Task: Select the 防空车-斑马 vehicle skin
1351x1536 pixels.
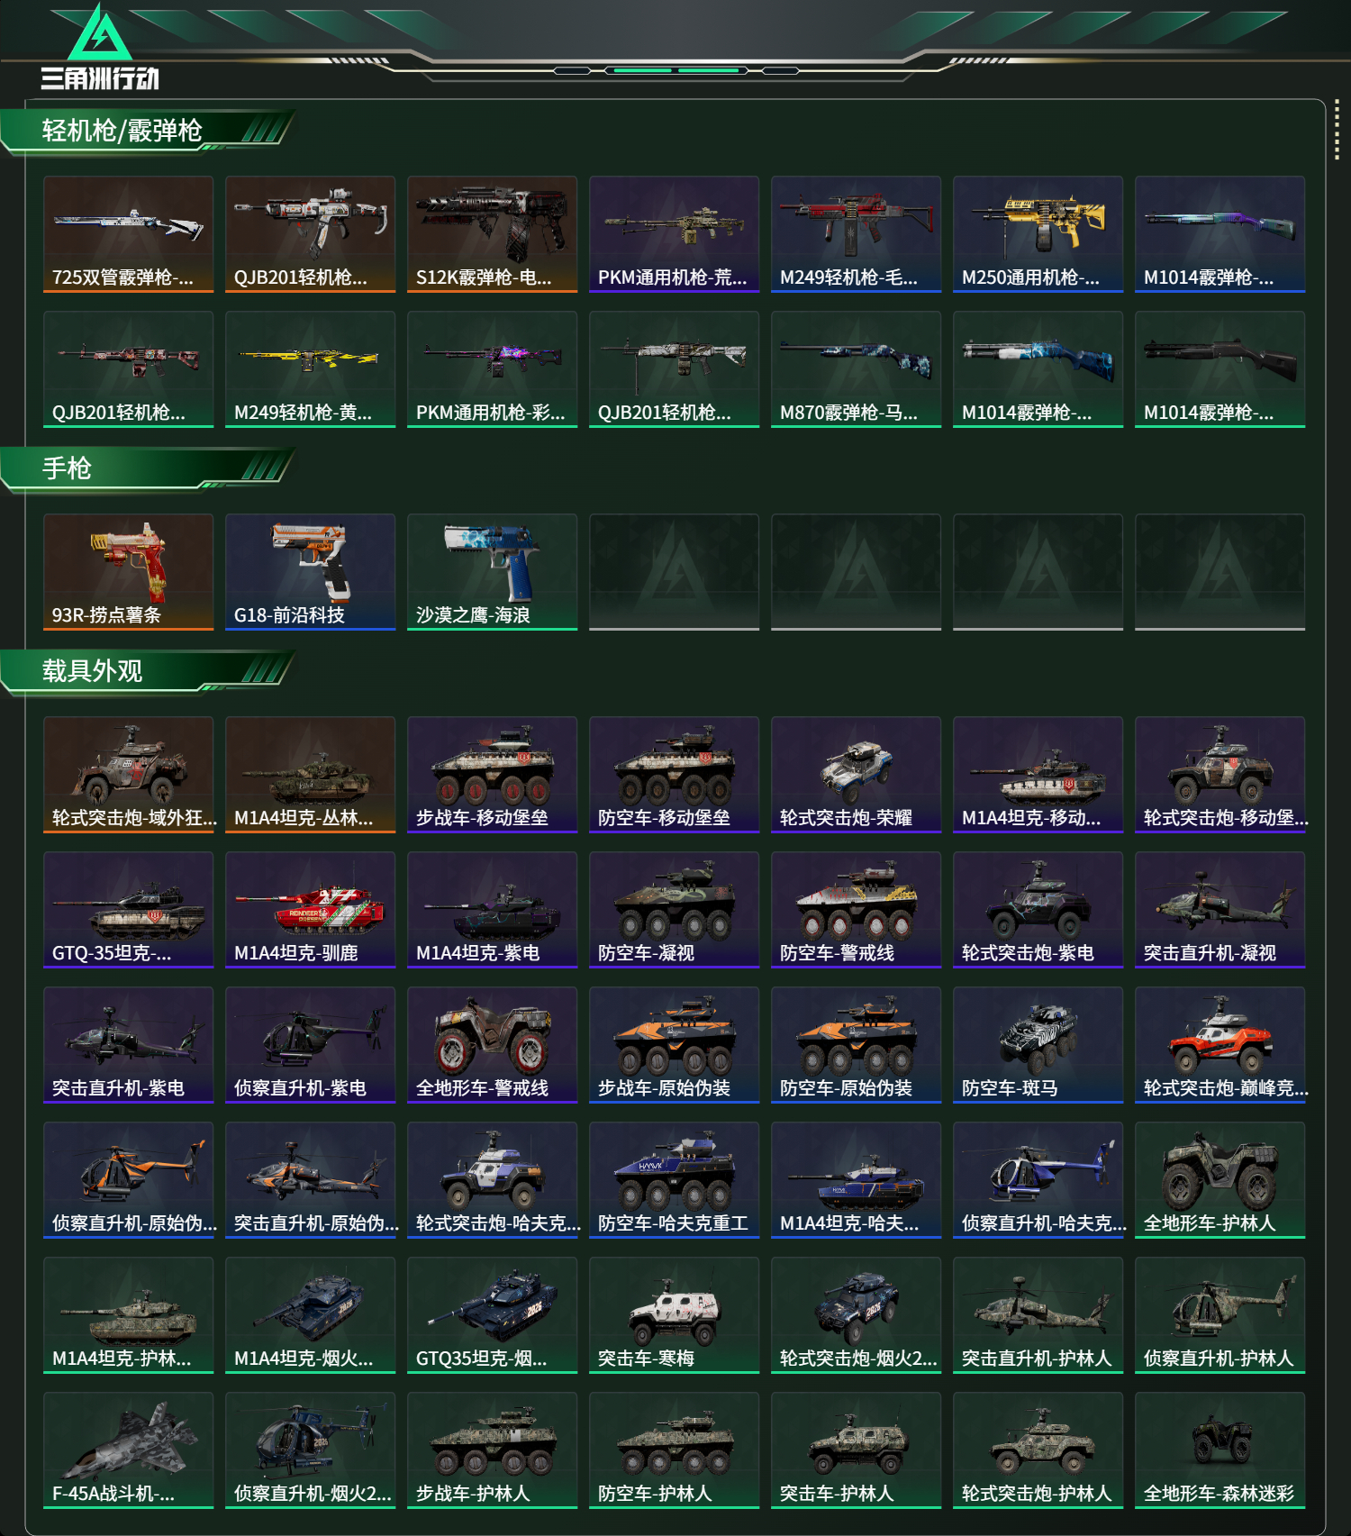Action: click(1038, 1044)
